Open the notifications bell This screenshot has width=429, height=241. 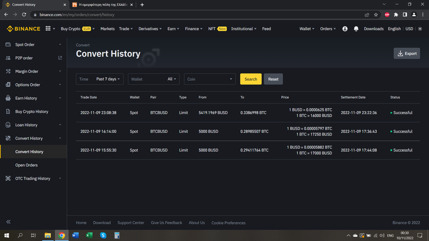point(356,29)
